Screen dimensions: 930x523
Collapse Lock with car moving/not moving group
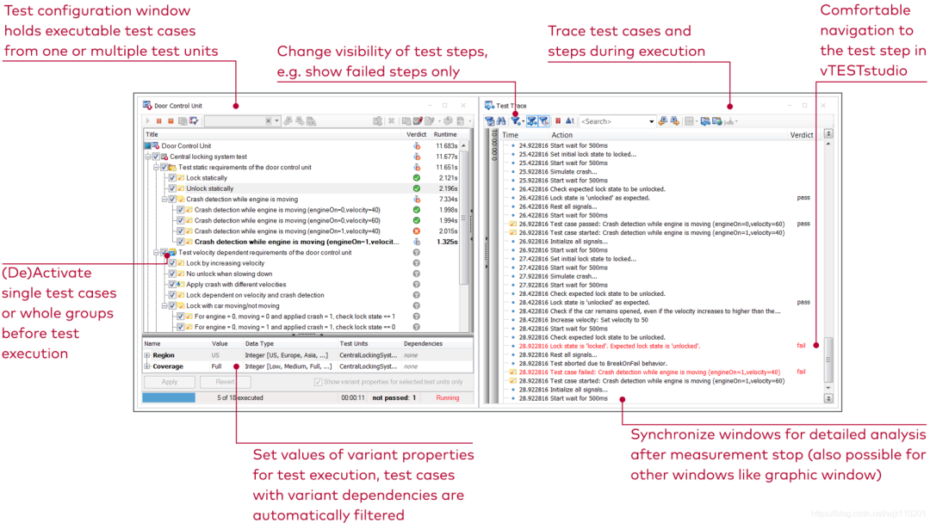click(164, 305)
